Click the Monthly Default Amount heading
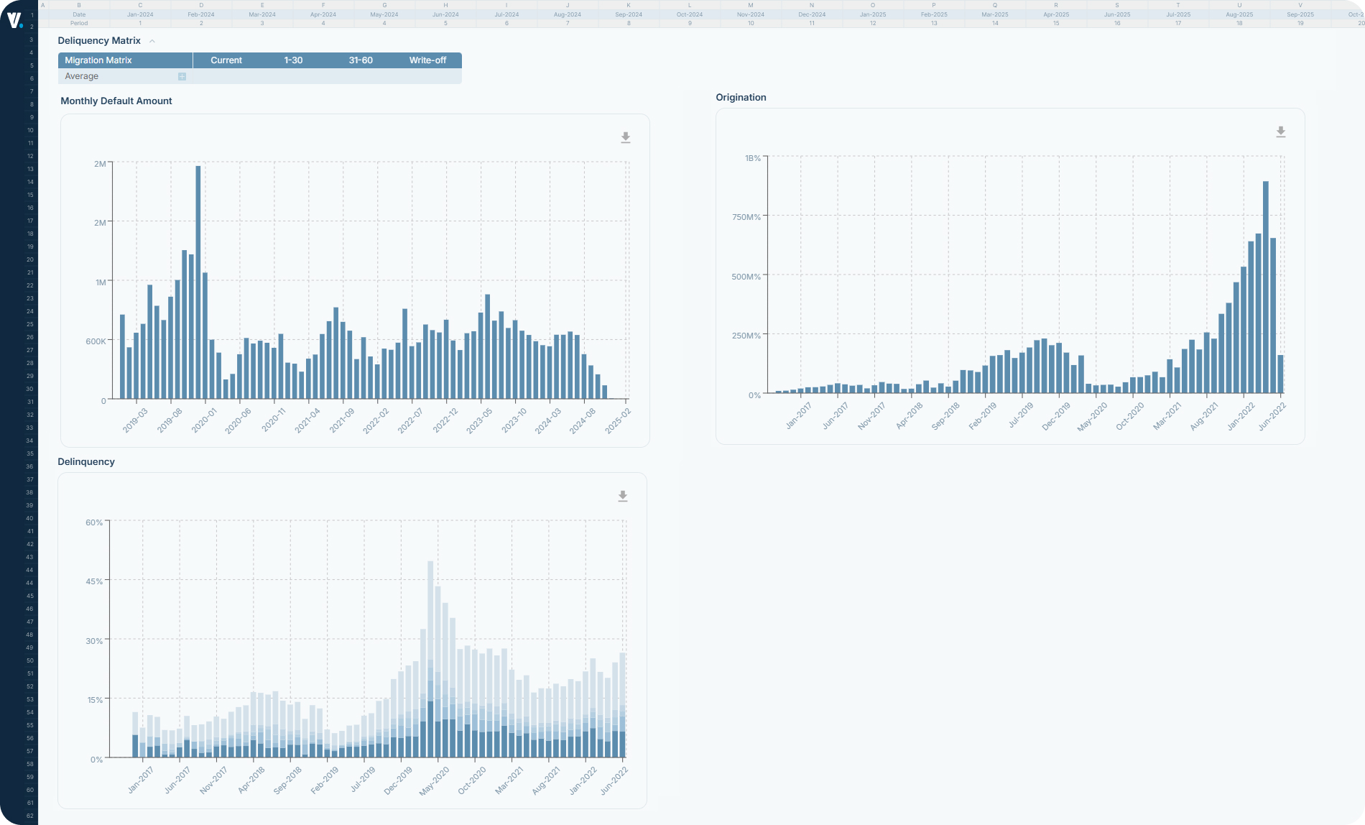Image resolution: width=1365 pixels, height=825 pixels. (116, 101)
